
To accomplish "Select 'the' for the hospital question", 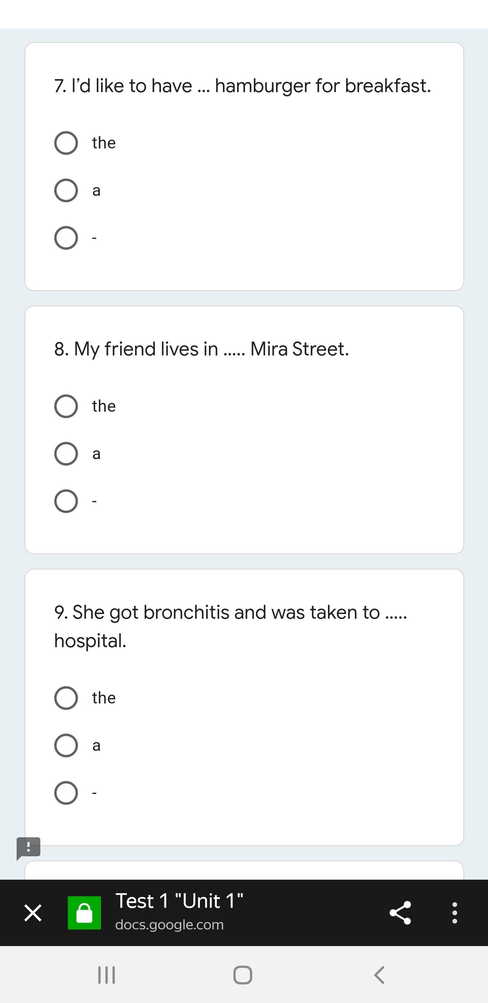I will [66, 698].
